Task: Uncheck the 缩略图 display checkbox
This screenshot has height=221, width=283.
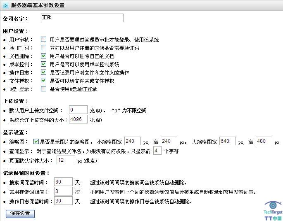Action: [36, 142]
